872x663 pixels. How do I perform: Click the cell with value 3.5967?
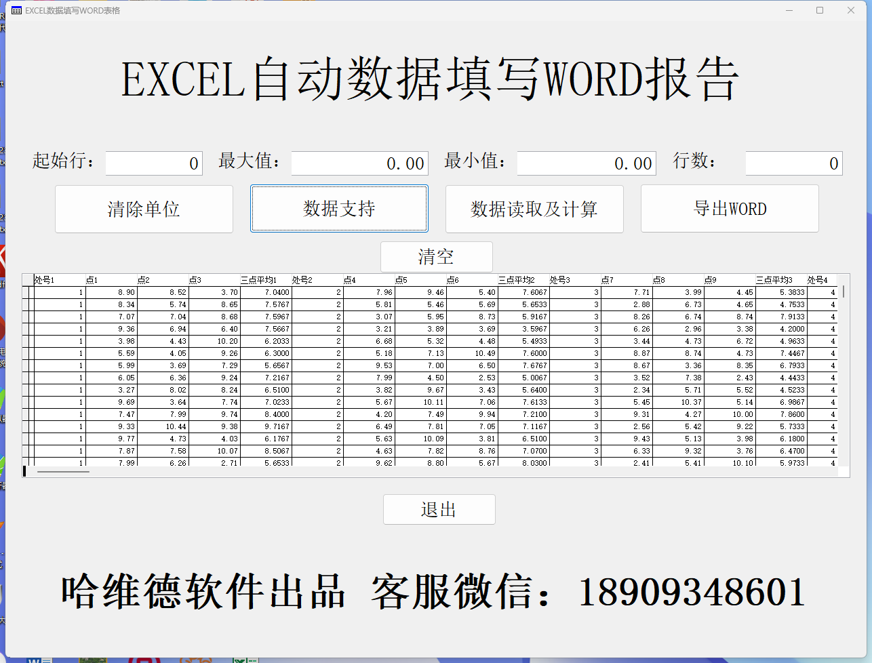523,329
